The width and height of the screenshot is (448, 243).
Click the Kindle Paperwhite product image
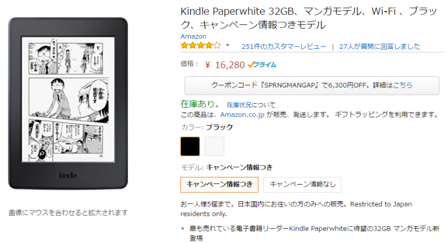68,104
